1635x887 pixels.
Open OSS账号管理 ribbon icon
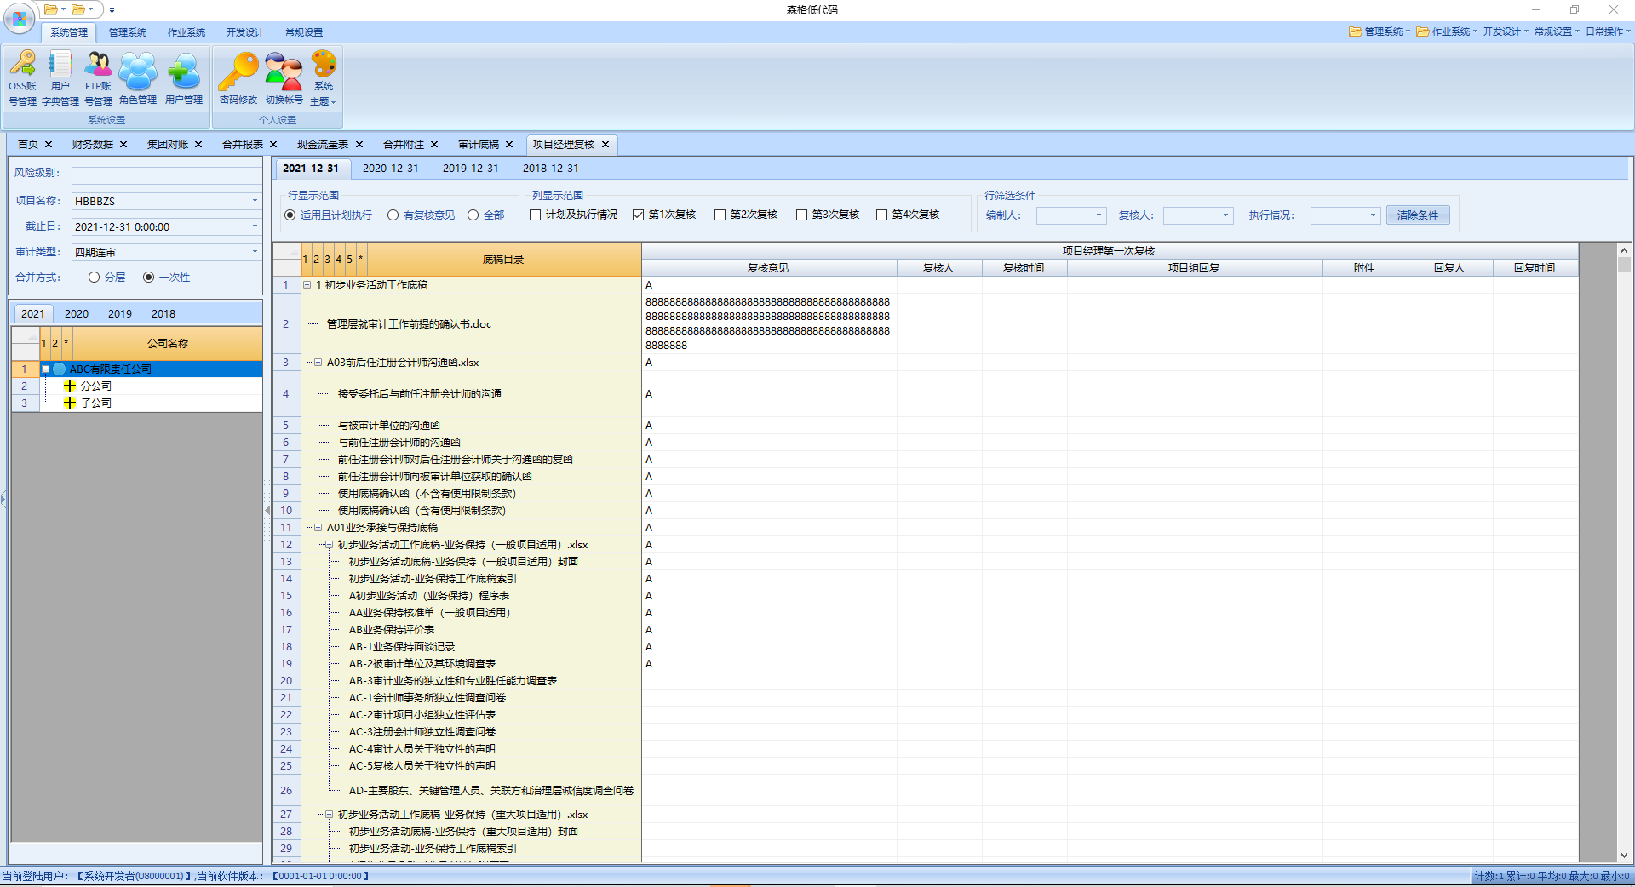[x=22, y=78]
